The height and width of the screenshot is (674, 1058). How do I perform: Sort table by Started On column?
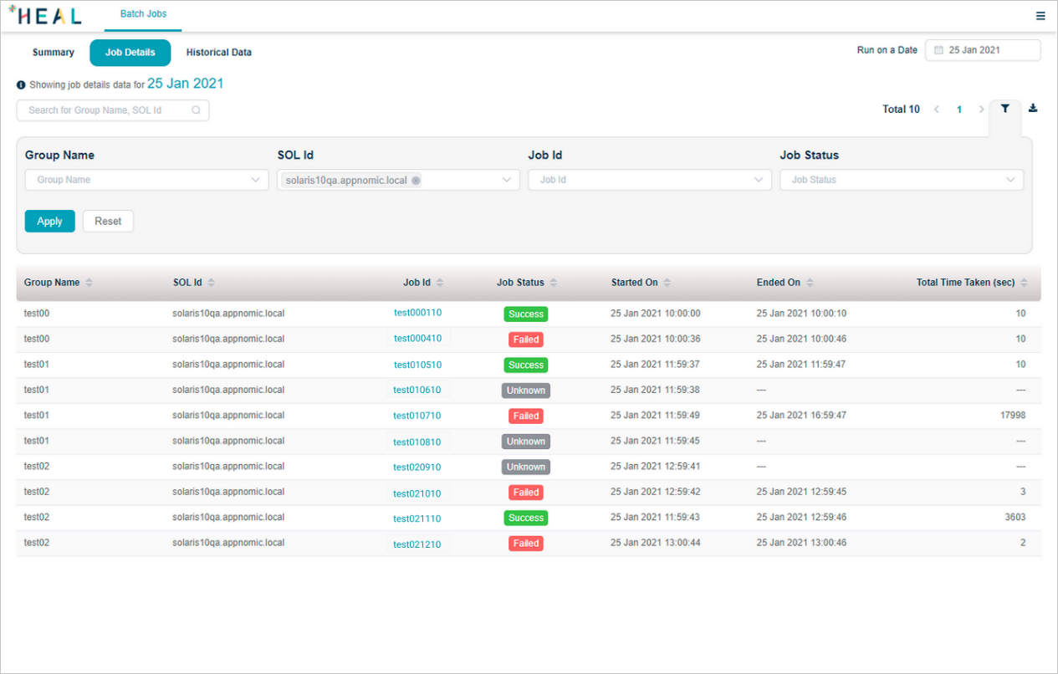[x=667, y=283]
